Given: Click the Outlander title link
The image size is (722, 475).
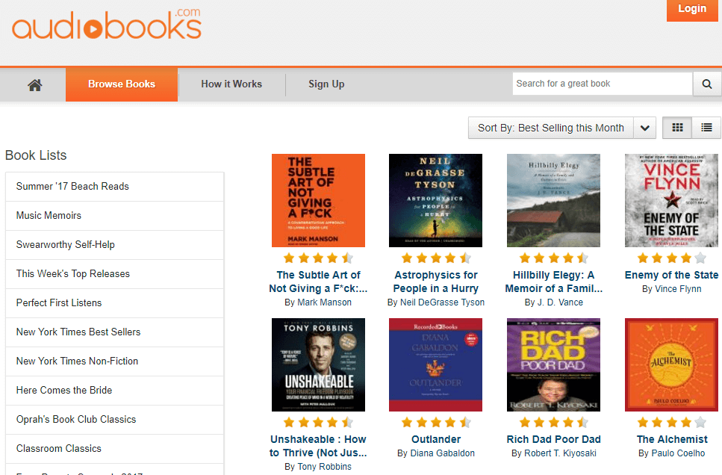Looking at the screenshot, I should (436, 440).
